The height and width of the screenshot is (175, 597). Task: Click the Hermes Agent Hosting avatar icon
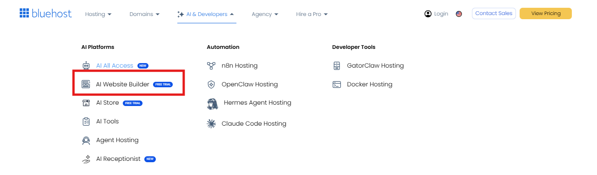point(212,104)
